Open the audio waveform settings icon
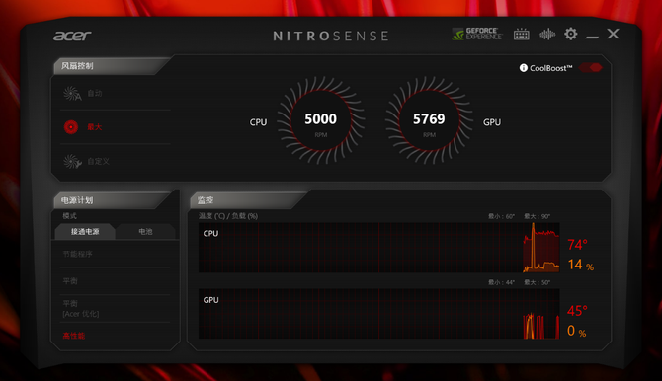This screenshot has height=381, width=662. (547, 35)
